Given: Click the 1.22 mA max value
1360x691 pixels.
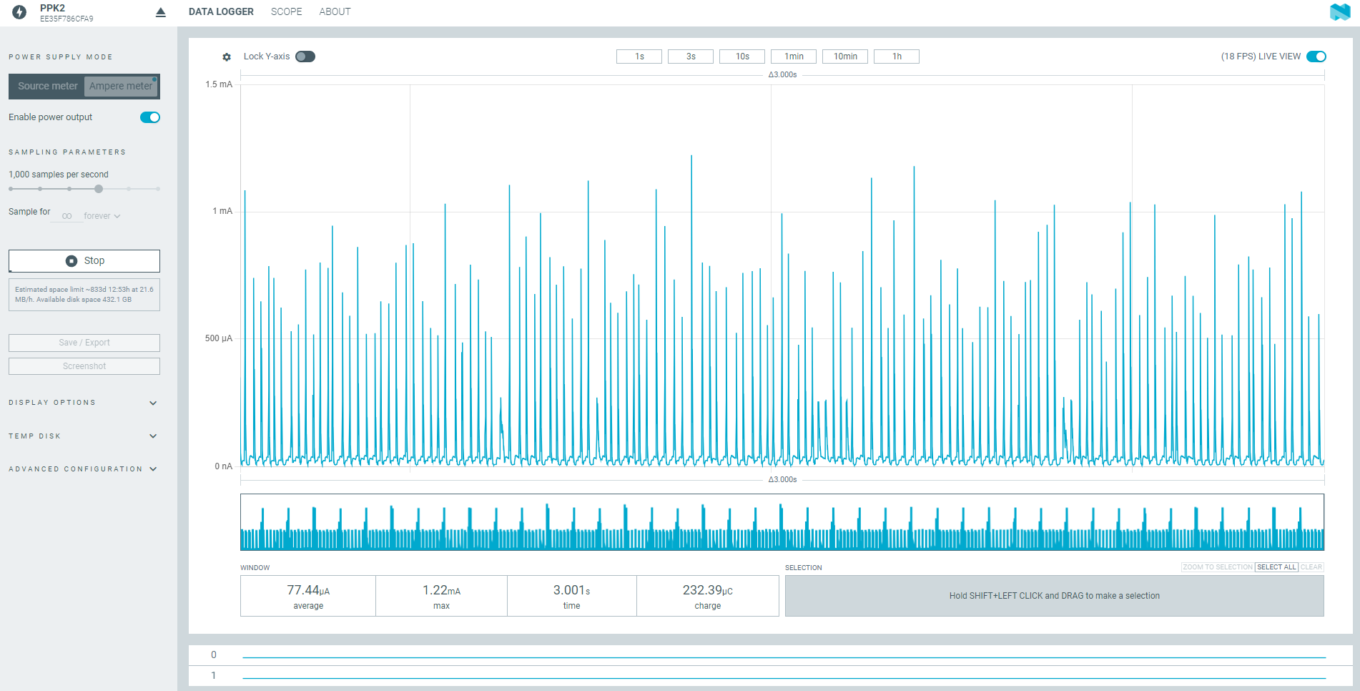Looking at the screenshot, I should pos(441,590).
